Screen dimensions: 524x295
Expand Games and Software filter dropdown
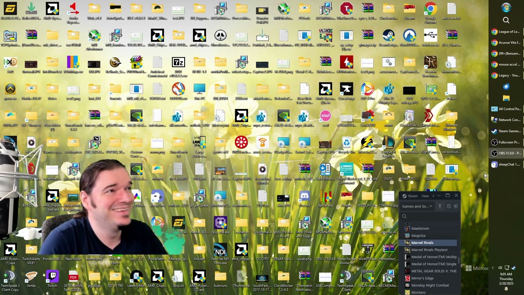(x=417, y=206)
